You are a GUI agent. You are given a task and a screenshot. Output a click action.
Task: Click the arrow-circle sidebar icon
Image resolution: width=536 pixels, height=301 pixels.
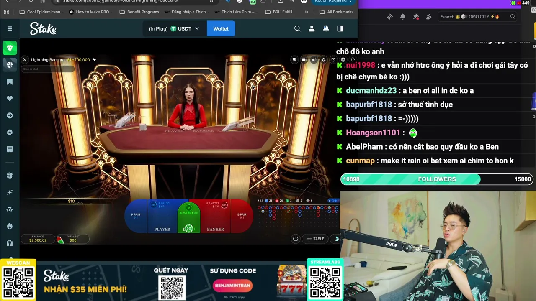[x=10, y=115]
